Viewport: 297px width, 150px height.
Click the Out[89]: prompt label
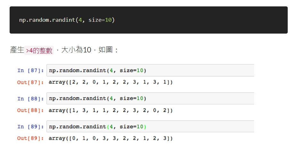pyautogui.click(x=30, y=138)
